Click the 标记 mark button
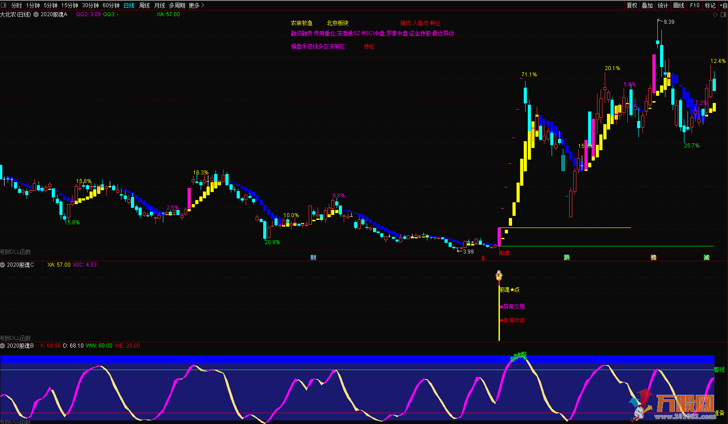 (x=710, y=5)
